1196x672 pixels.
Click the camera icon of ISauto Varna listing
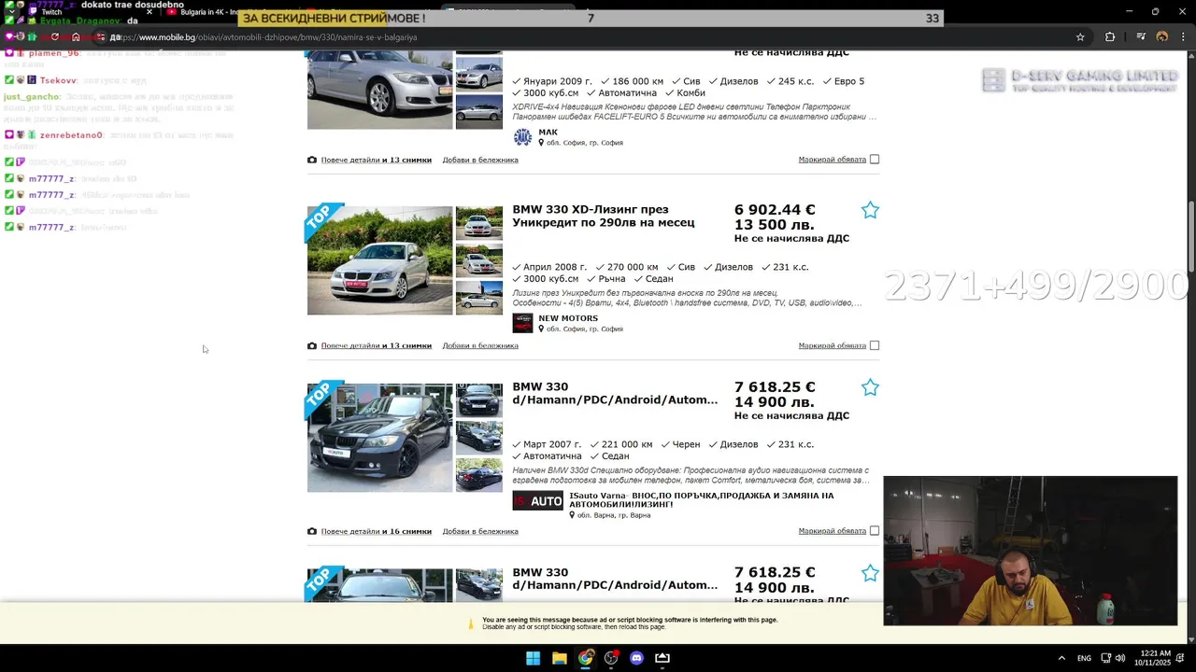pos(312,531)
